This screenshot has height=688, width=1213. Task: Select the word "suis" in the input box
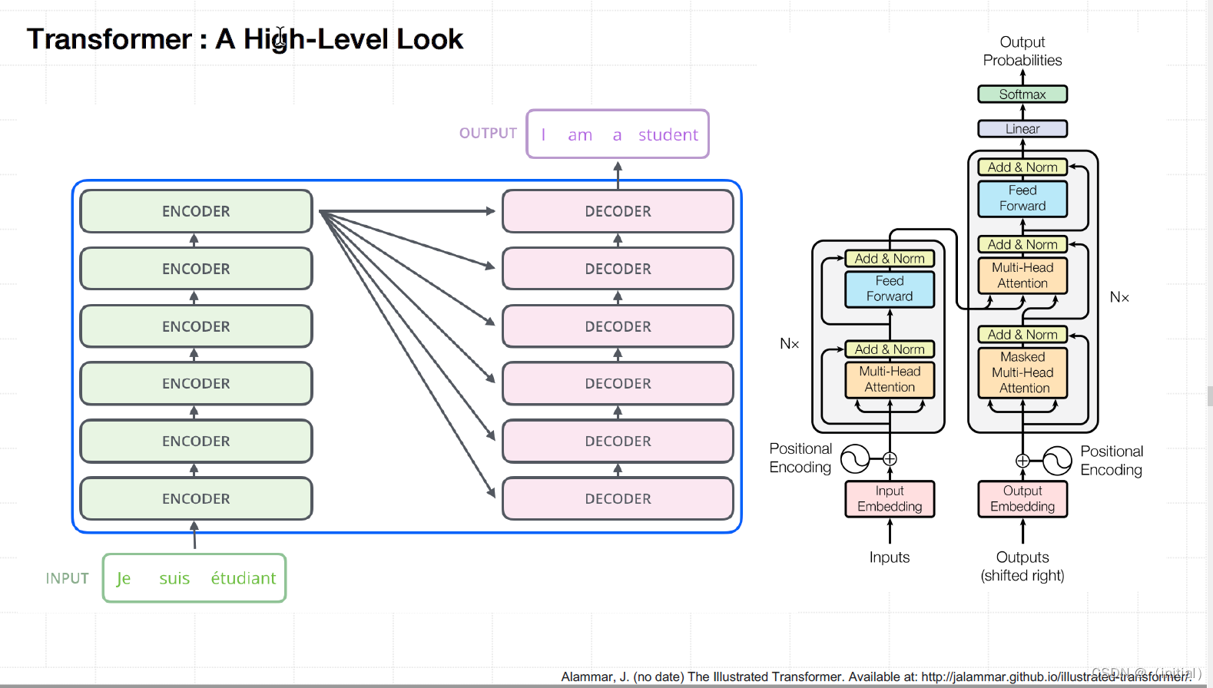pyautogui.click(x=174, y=578)
